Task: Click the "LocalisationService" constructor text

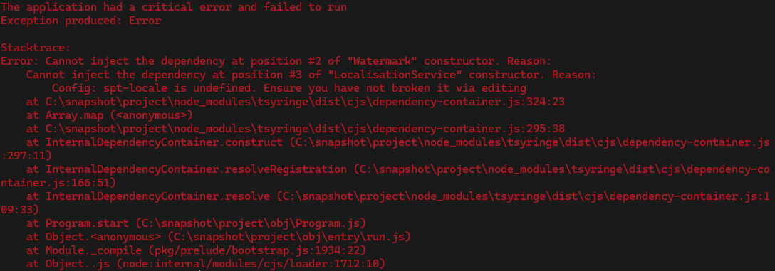Action: point(311,75)
